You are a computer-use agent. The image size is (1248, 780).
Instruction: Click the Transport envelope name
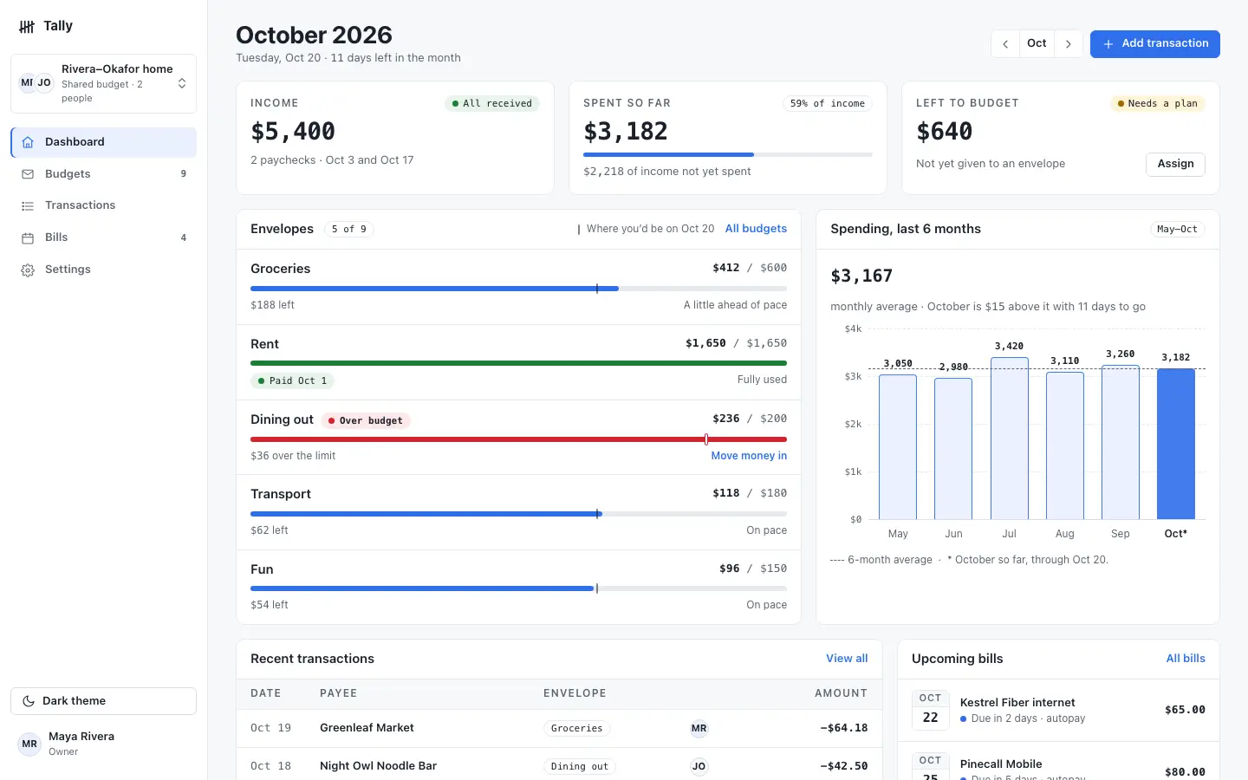(281, 494)
